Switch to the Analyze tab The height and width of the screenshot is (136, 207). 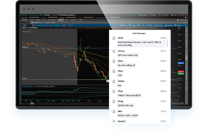pos(38,20)
